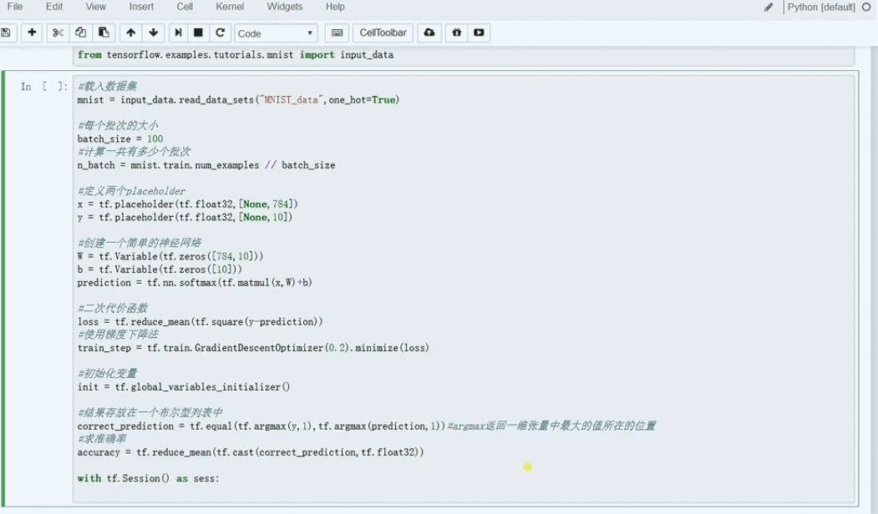The width and height of the screenshot is (878, 514).
Task: Open the Cell menu
Action: (185, 7)
